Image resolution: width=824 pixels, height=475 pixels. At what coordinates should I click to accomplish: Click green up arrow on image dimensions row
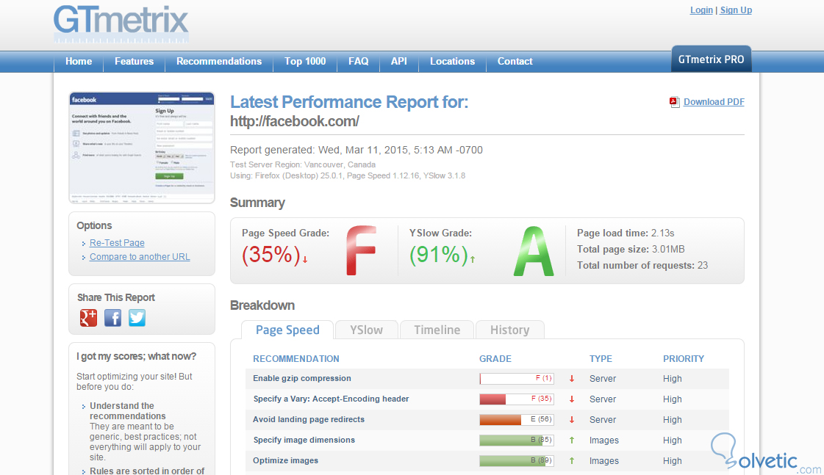click(572, 440)
